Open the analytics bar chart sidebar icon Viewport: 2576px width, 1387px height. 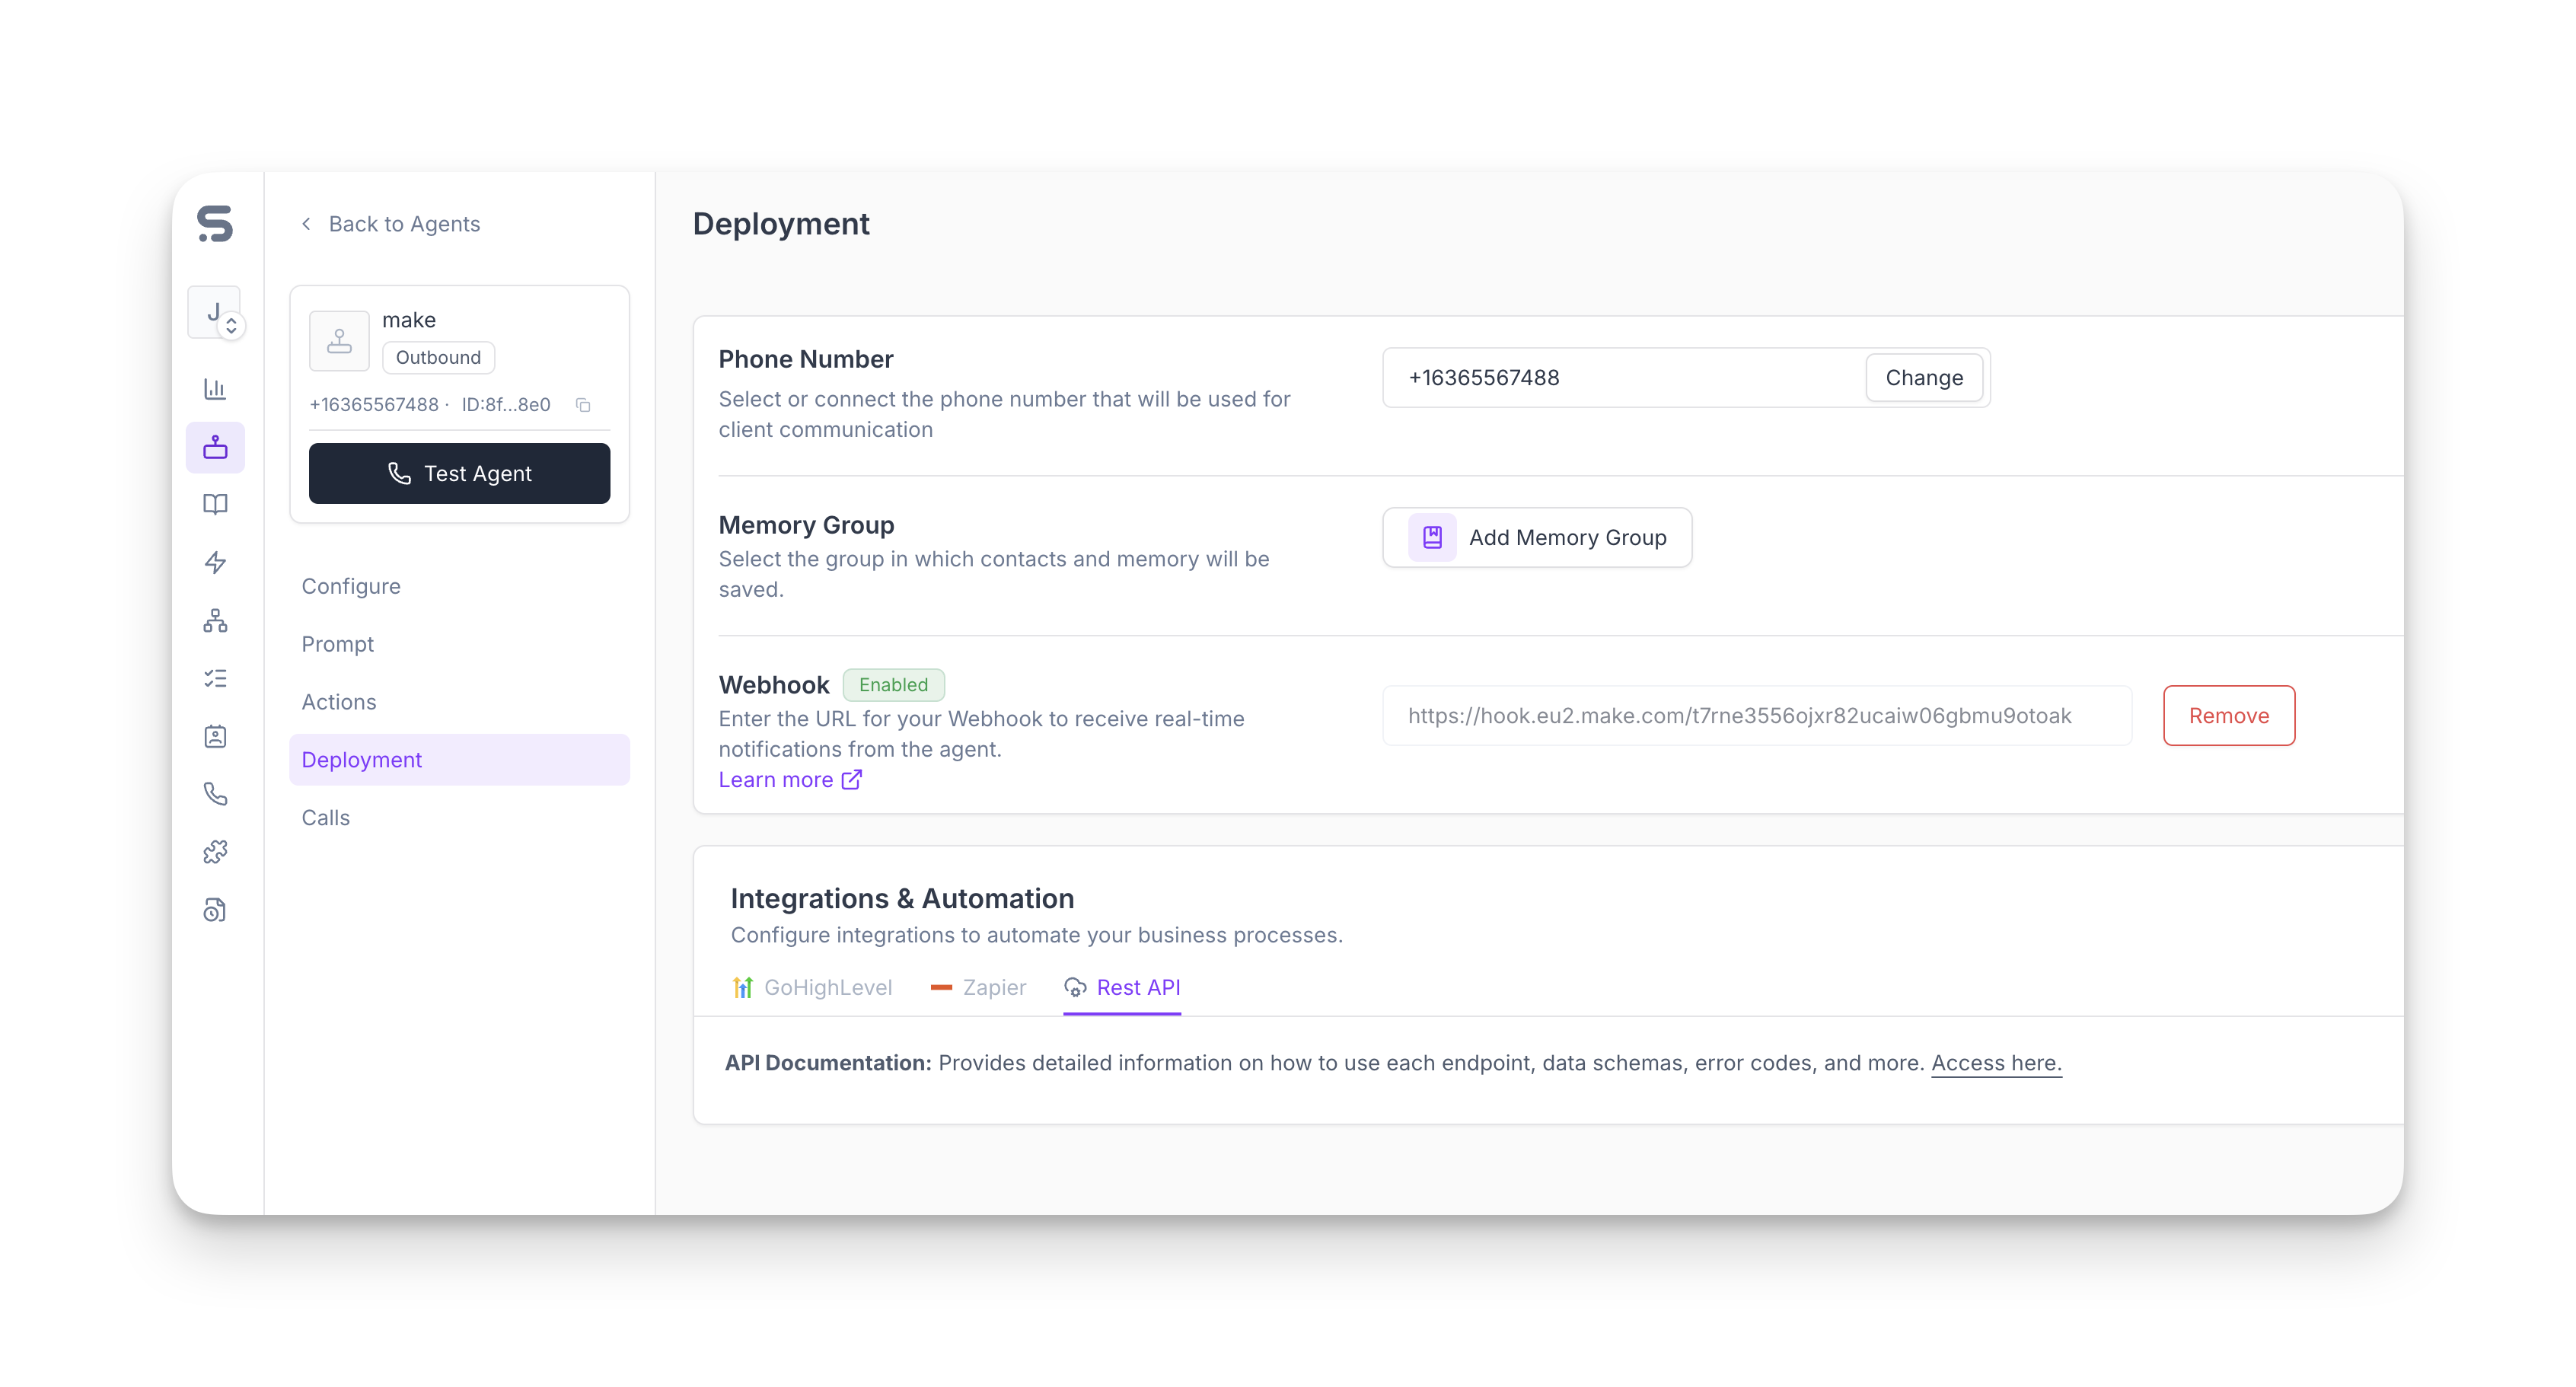[215, 389]
